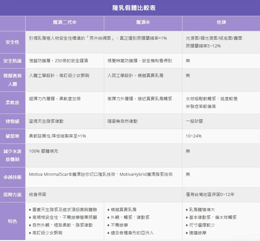
Task: Click the 保障方案 row label
Action: point(12,195)
